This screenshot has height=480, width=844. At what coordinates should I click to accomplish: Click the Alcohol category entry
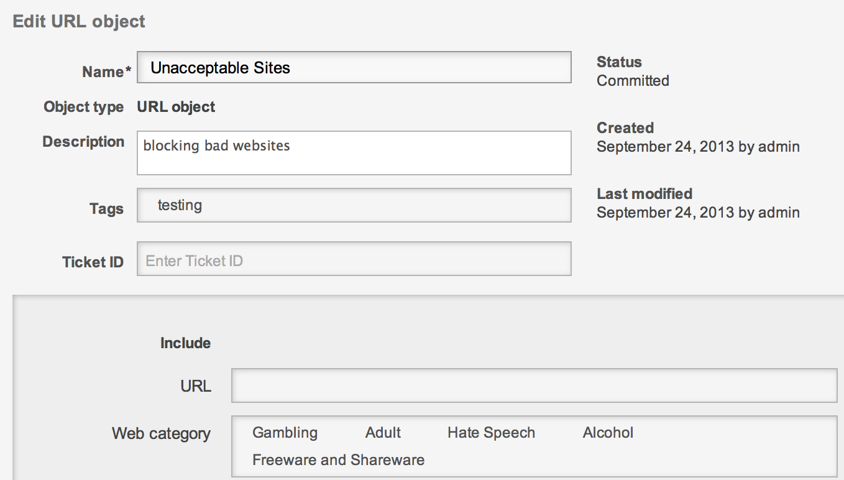pyautogui.click(x=608, y=433)
